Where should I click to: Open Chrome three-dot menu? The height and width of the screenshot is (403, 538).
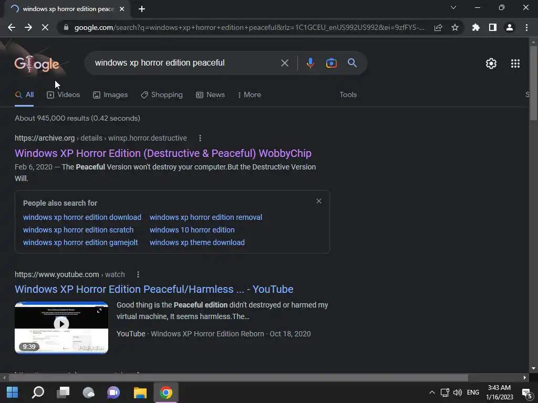pos(526,27)
